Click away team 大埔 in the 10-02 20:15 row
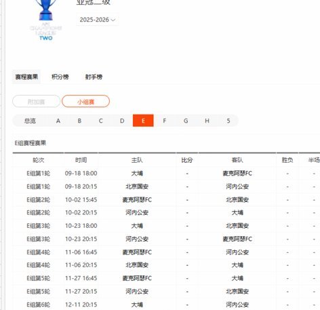 237,212
